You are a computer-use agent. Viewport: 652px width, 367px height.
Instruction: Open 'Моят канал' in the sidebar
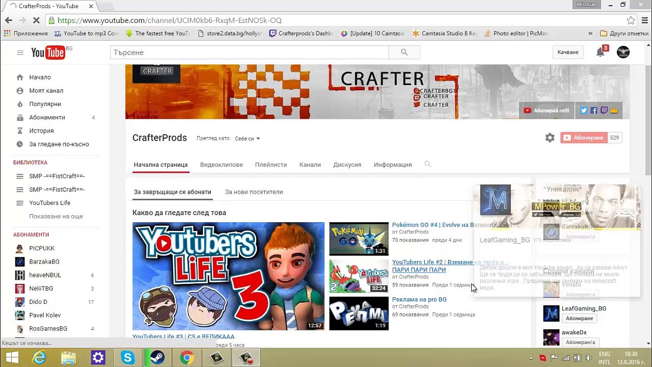coord(46,91)
